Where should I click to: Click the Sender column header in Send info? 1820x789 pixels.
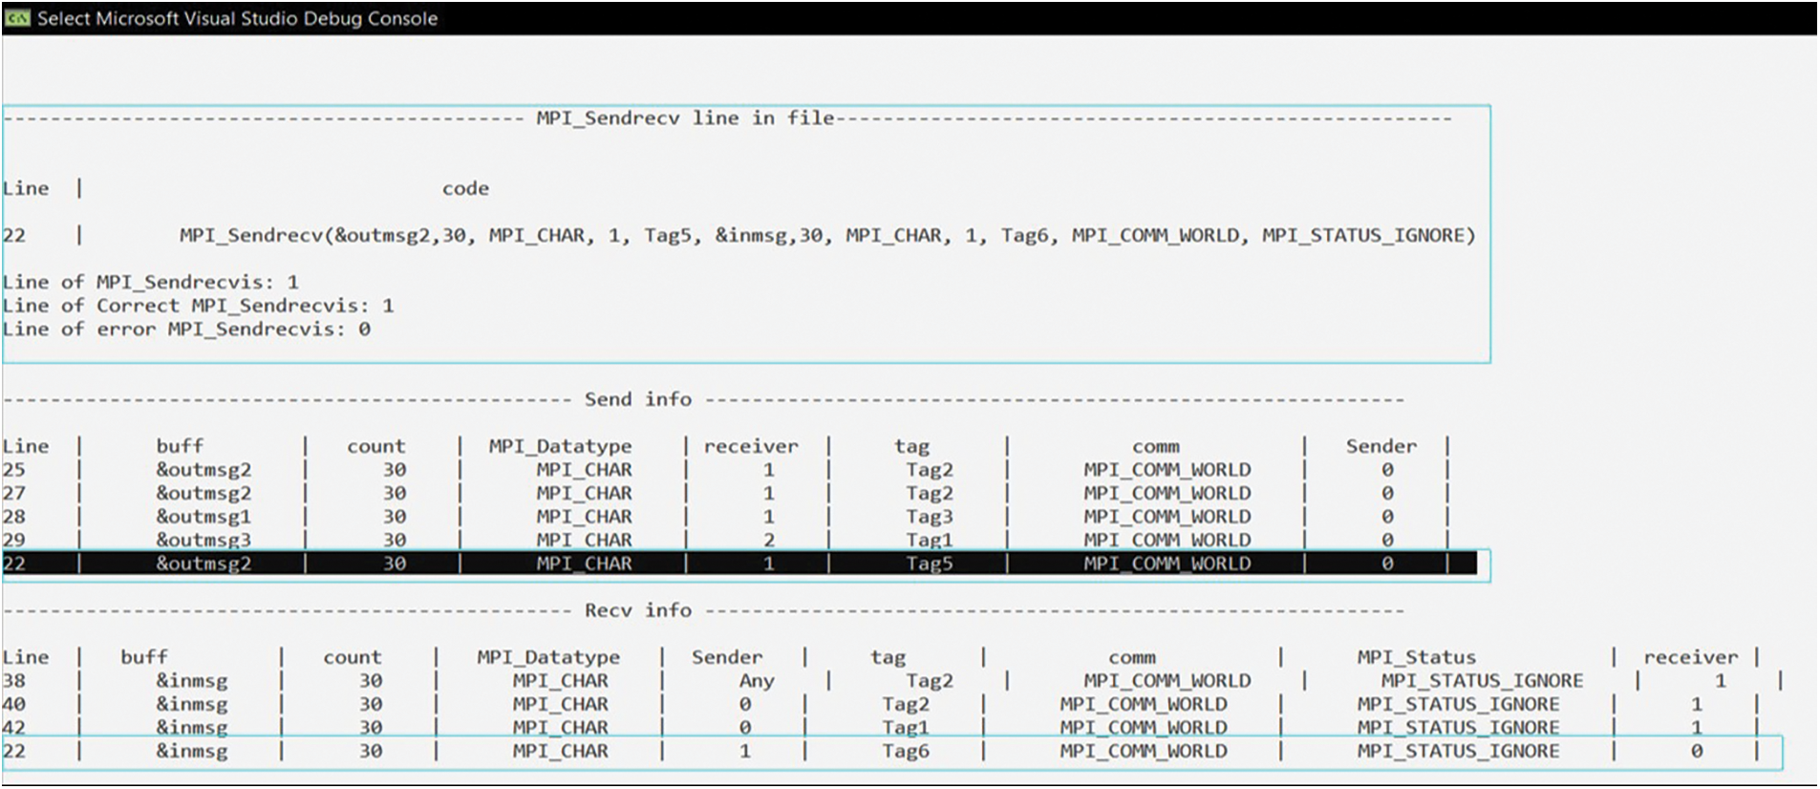[1381, 446]
